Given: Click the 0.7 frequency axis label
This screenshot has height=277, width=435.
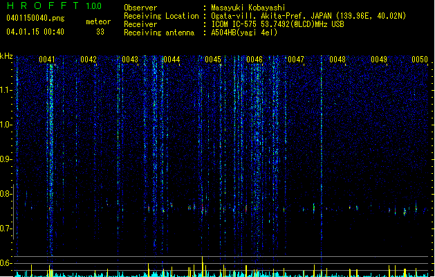Looking at the screenshot, I should click(x=6, y=229).
